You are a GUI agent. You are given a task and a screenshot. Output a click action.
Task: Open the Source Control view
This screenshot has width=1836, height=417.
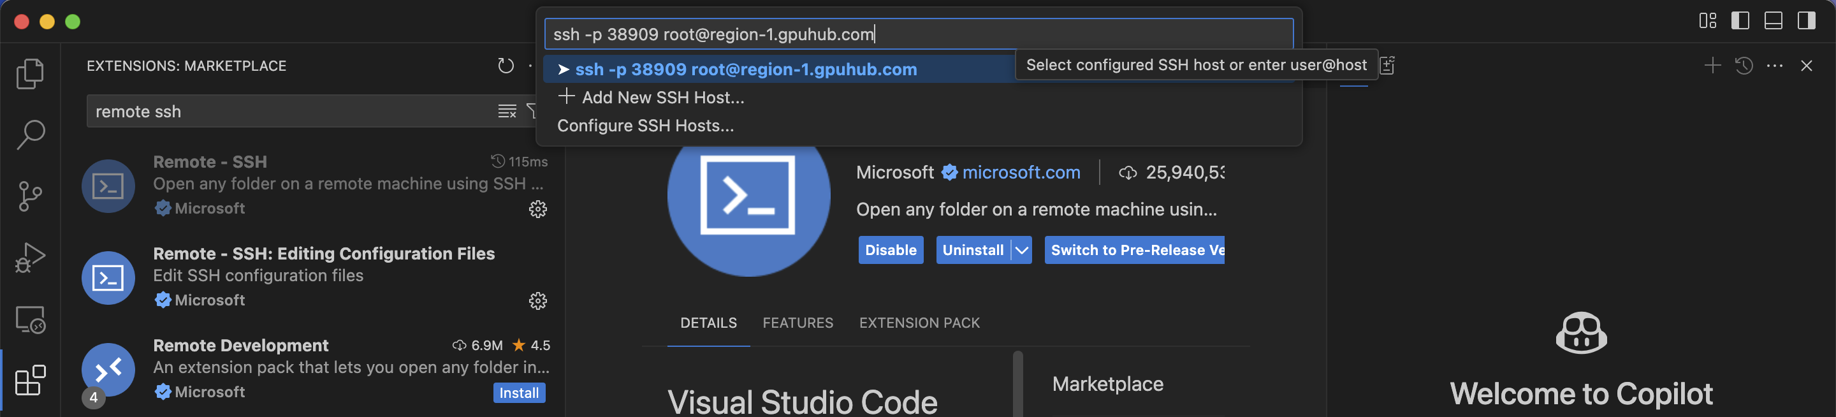pos(30,195)
